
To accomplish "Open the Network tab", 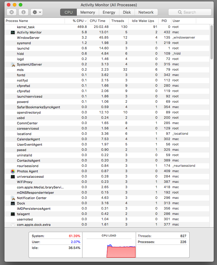I will [146, 12].
